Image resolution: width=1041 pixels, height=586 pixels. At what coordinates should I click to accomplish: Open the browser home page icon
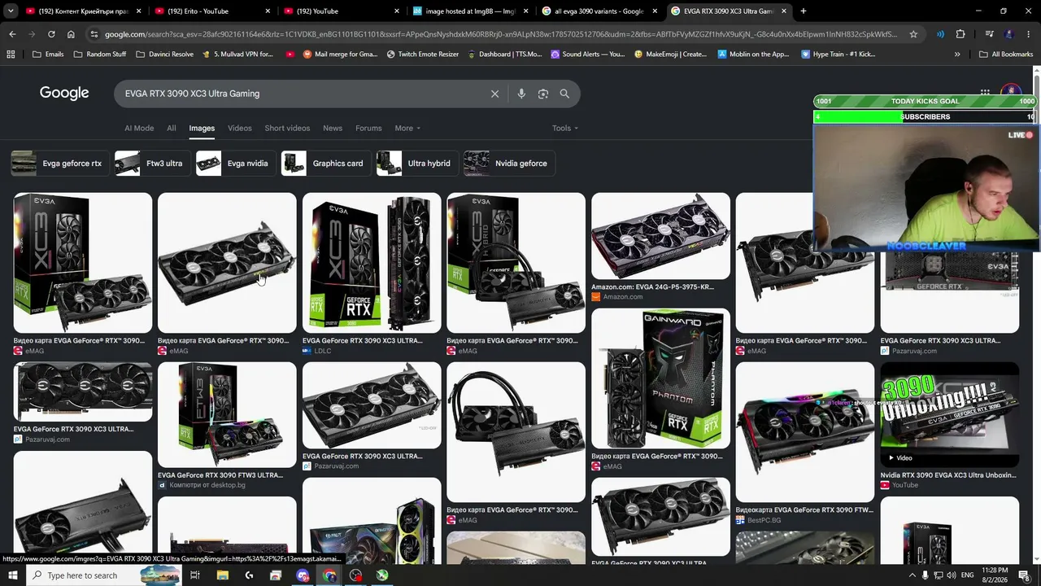click(x=71, y=34)
